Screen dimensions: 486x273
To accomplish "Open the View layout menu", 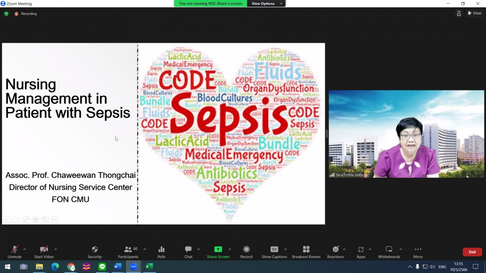I will [474, 14].
